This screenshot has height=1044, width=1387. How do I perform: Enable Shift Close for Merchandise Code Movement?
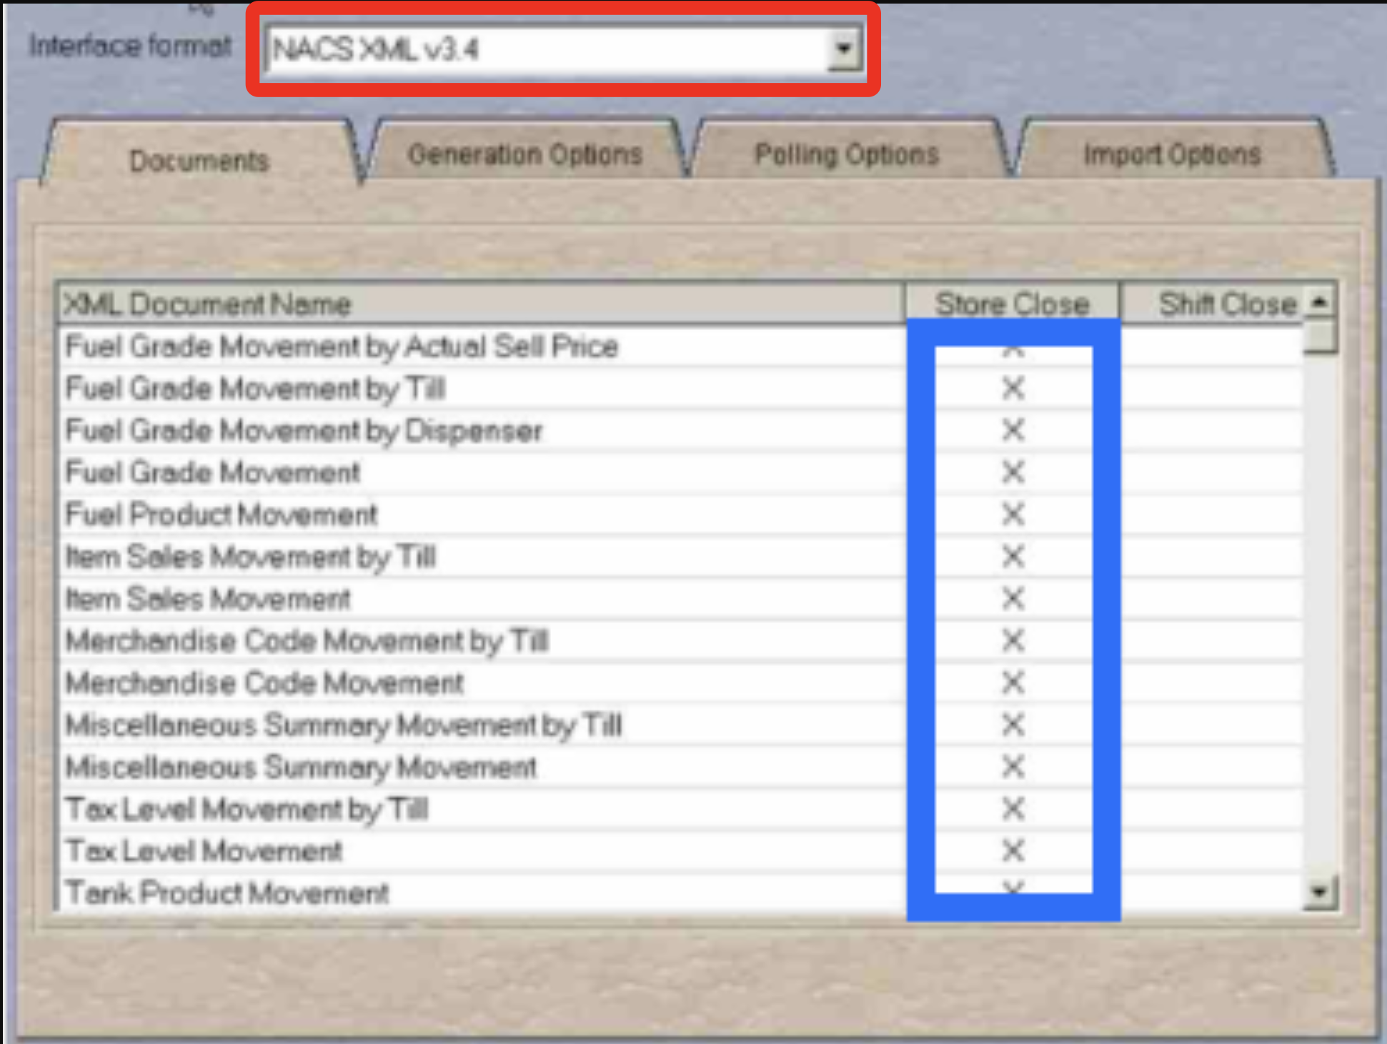[x=1211, y=683]
